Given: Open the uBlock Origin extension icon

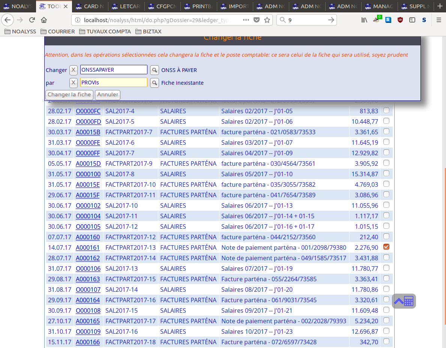Looking at the screenshot, I should 400,20.
